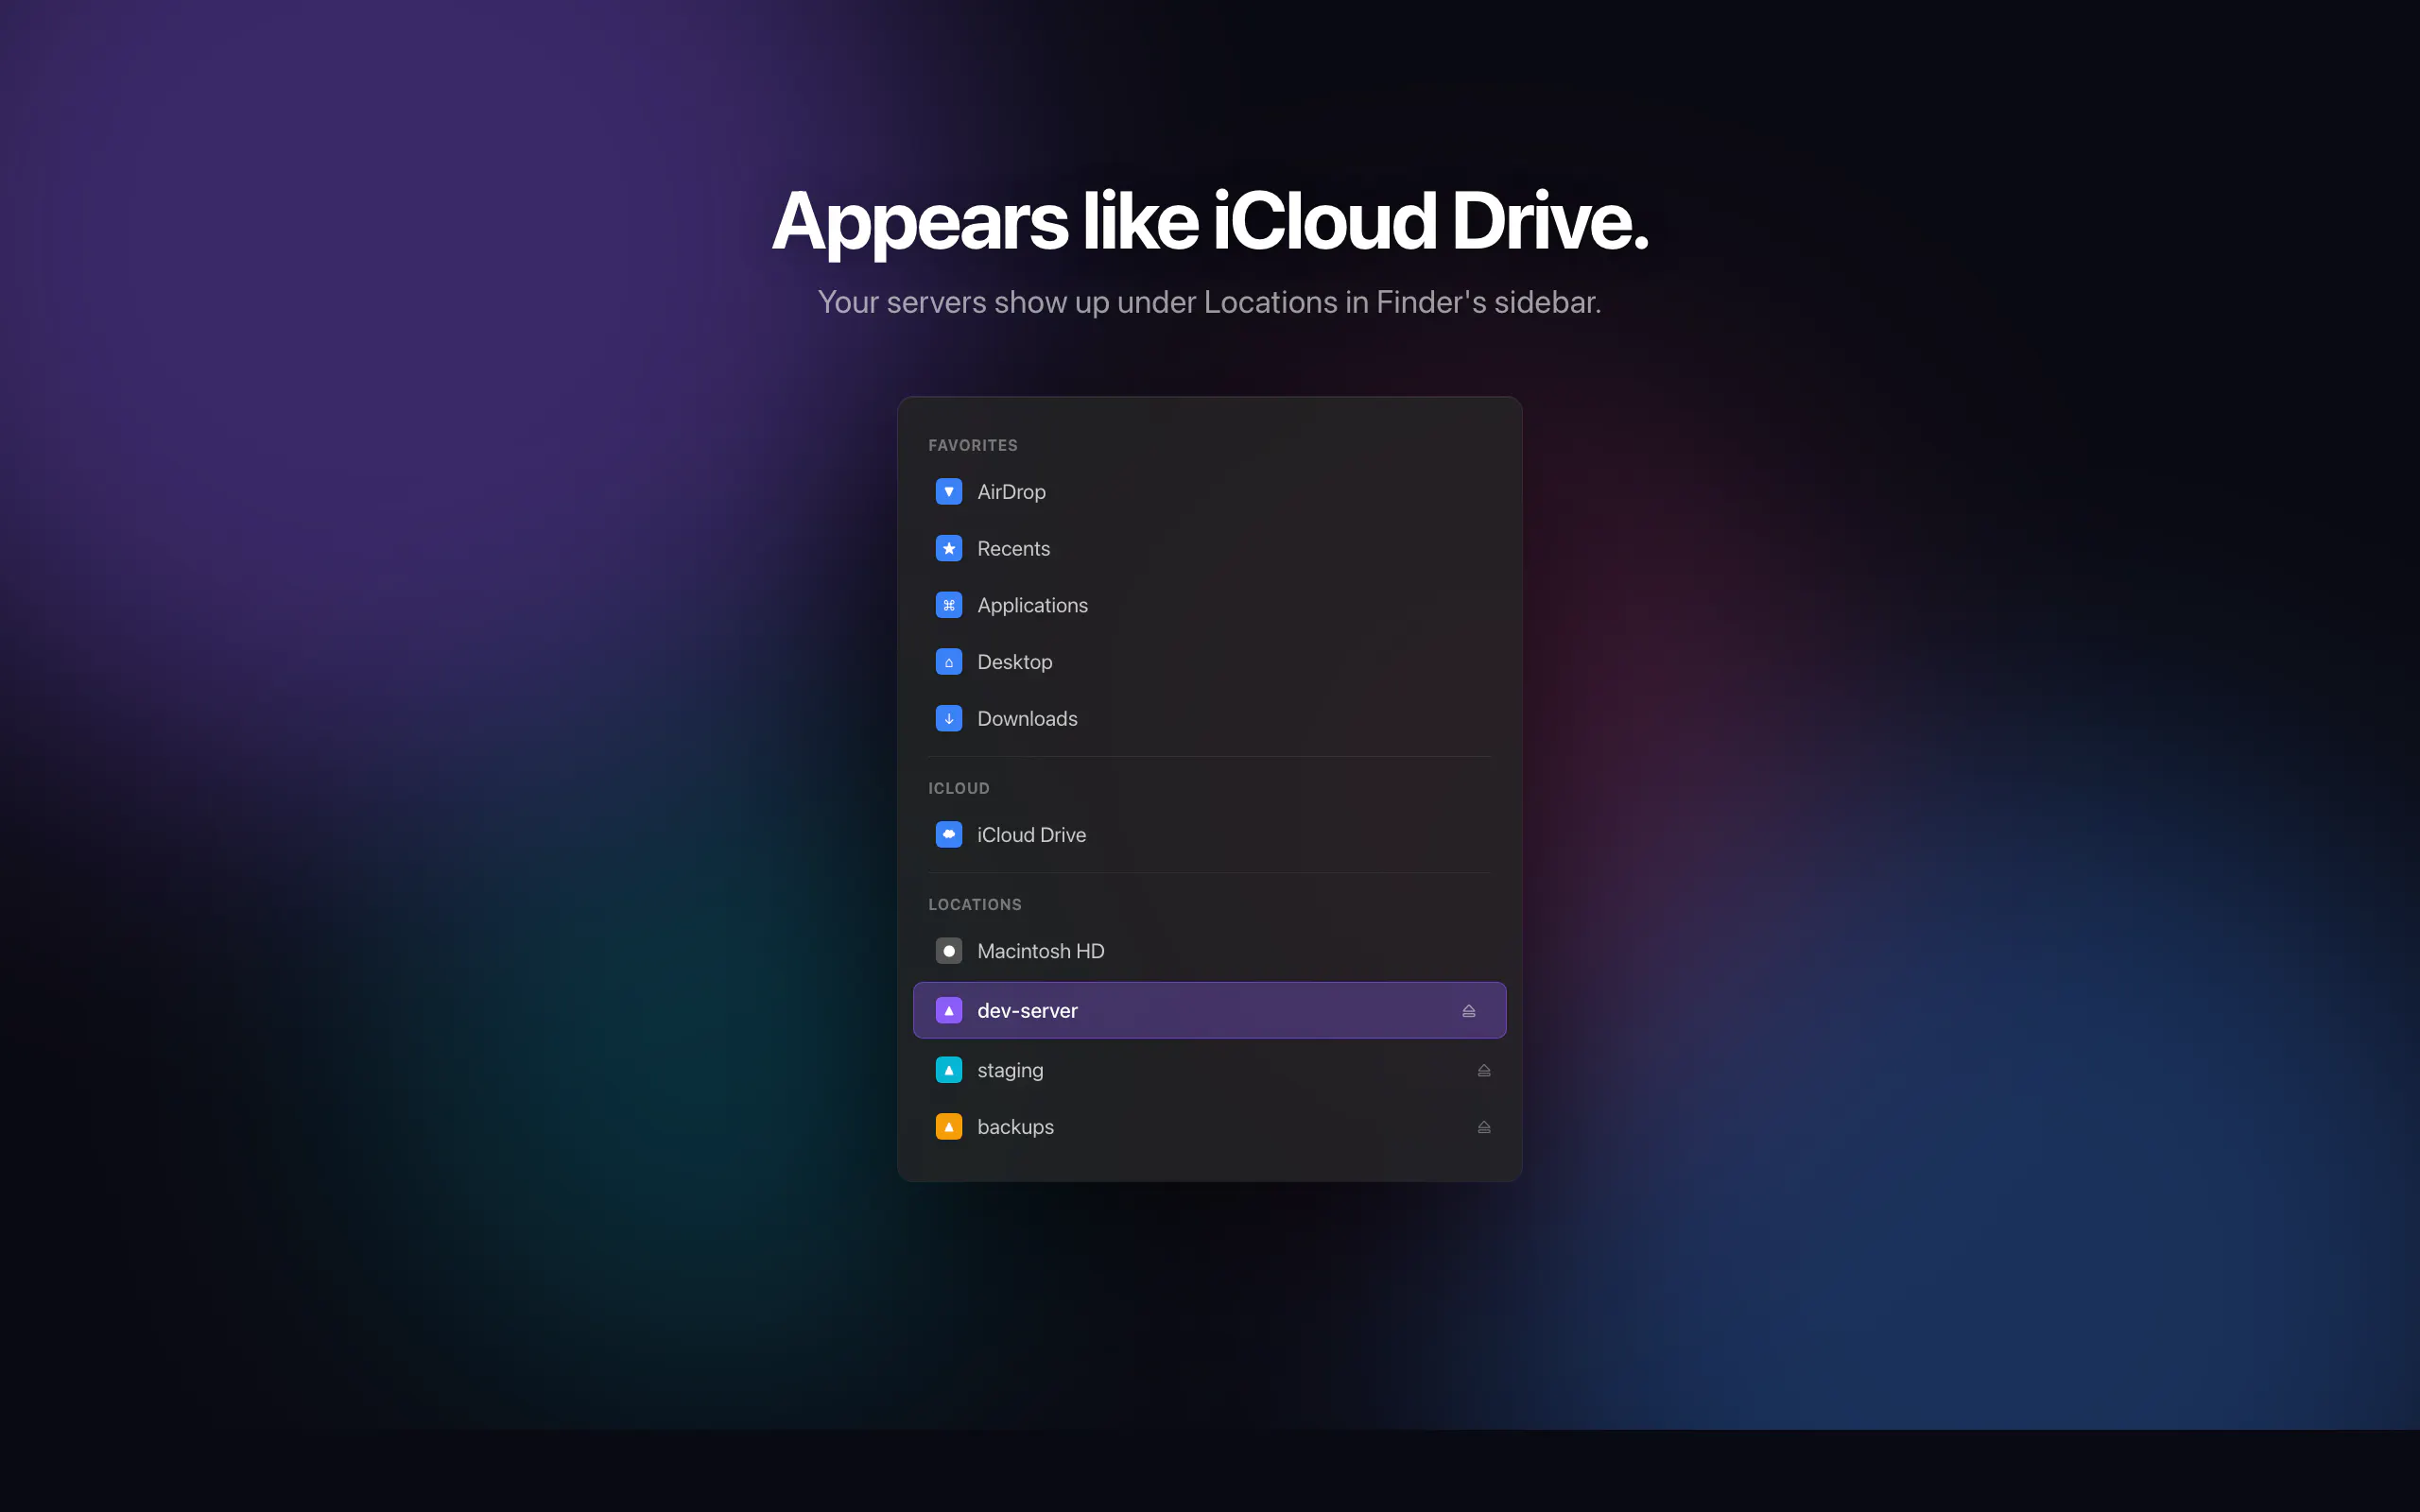The height and width of the screenshot is (1512, 2420).
Task: Click the subtitle about servers under Locations
Action: 1209,302
